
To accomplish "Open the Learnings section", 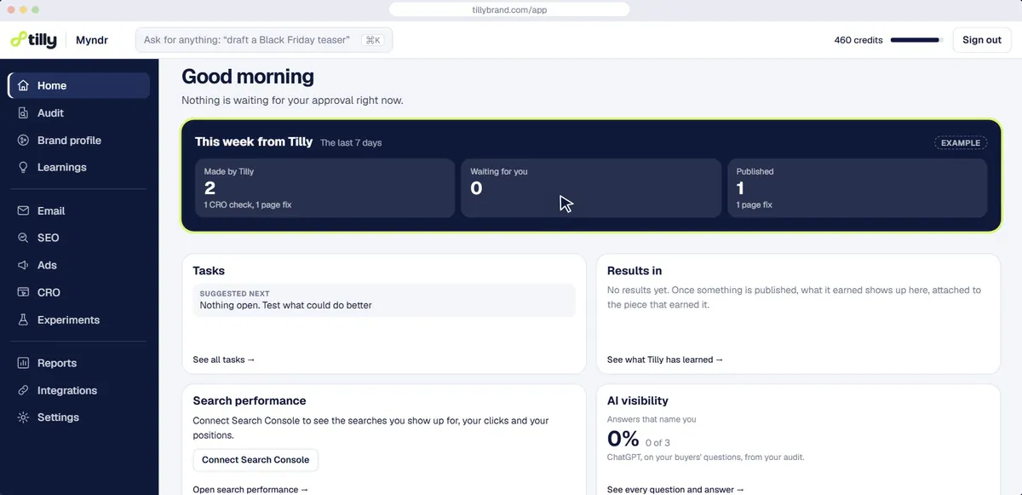I will 62,167.
